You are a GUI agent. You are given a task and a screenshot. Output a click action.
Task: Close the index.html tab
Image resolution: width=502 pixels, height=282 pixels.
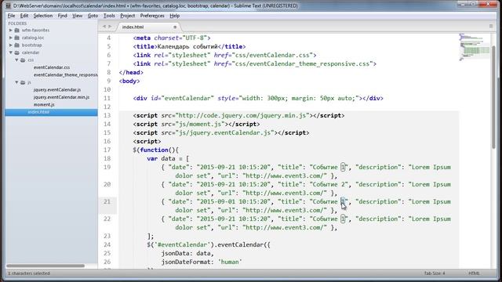(x=175, y=27)
